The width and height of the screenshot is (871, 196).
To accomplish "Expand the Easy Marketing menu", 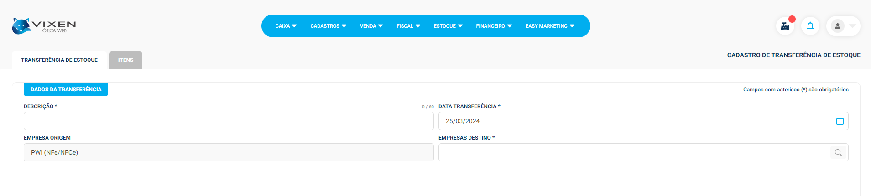I will (550, 26).
